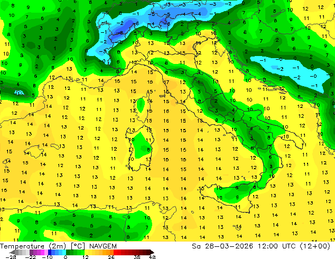This screenshot has height=259, width=335.
Task: Click the first bright red swatch above 26
Action: click(x=115, y=252)
